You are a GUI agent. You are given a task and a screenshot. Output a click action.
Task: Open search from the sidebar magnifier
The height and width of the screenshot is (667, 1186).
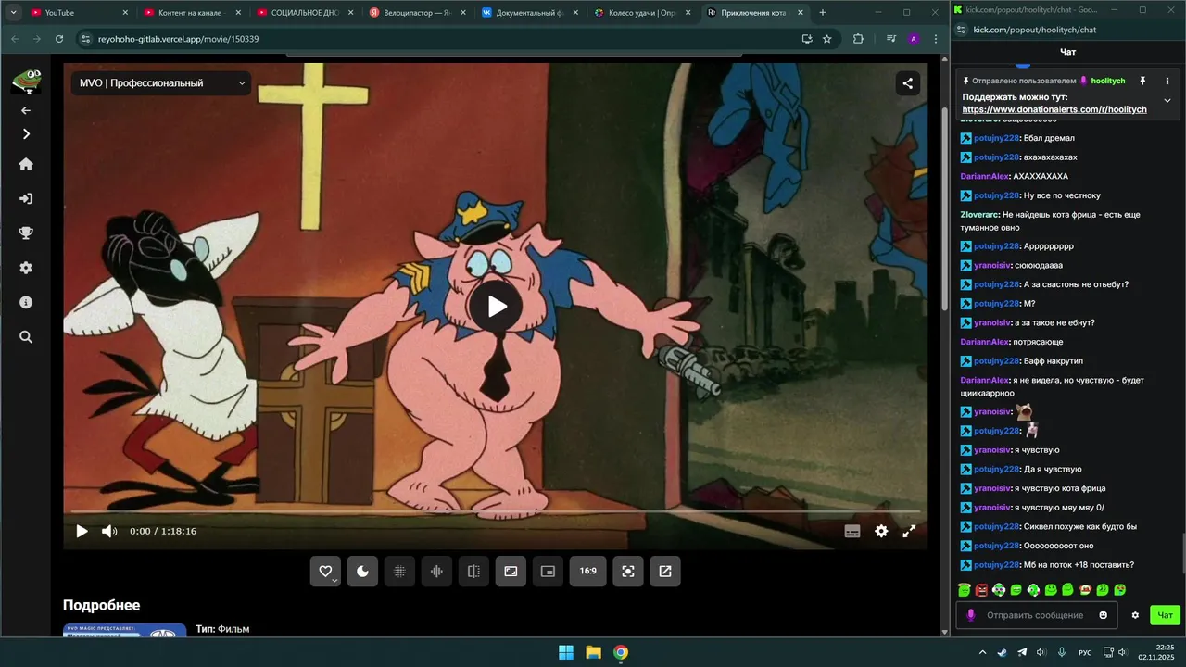(26, 337)
